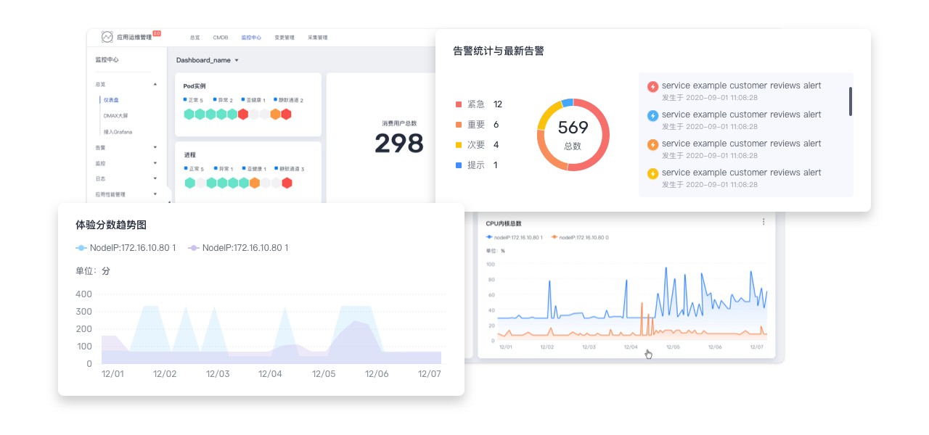Viewport: 929px width, 435px height.
Task: Toggle the blue nodeIP legend in the CPU chart
Action: coord(515,237)
